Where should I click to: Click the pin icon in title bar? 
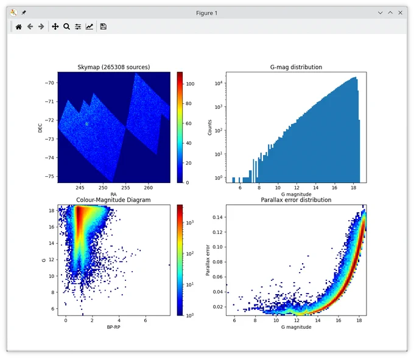point(24,13)
